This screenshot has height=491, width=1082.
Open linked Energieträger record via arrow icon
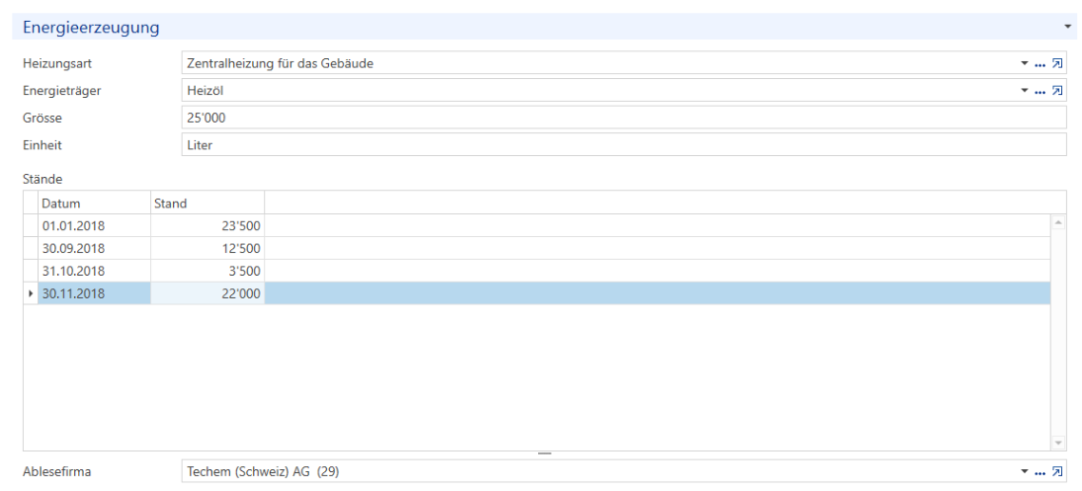[x=1056, y=91]
